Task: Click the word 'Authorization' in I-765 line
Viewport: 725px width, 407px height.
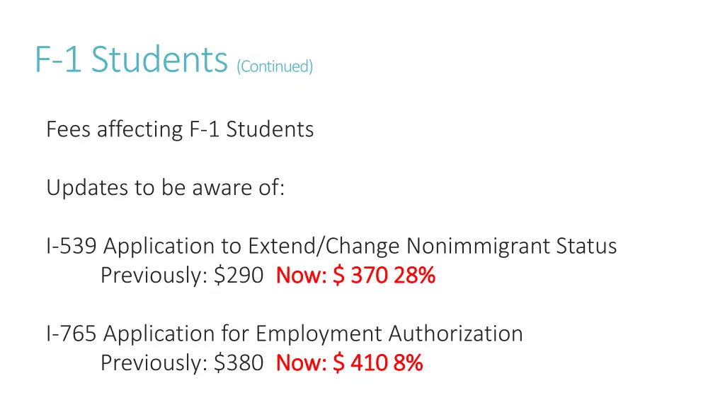Action: (x=455, y=334)
